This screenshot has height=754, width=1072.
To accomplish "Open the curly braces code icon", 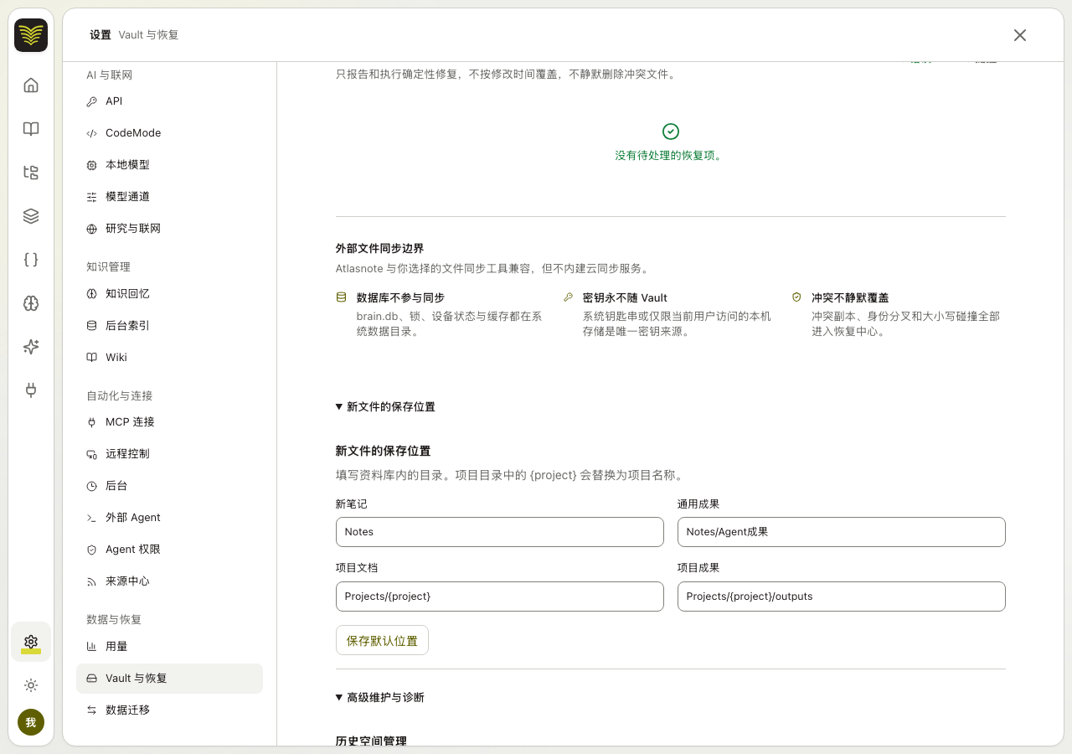I will click(x=31, y=260).
